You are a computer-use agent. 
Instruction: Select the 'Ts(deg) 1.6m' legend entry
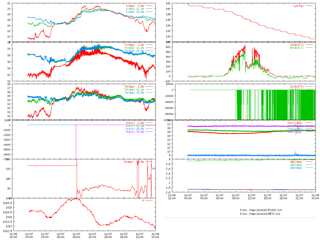tap(134, 45)
